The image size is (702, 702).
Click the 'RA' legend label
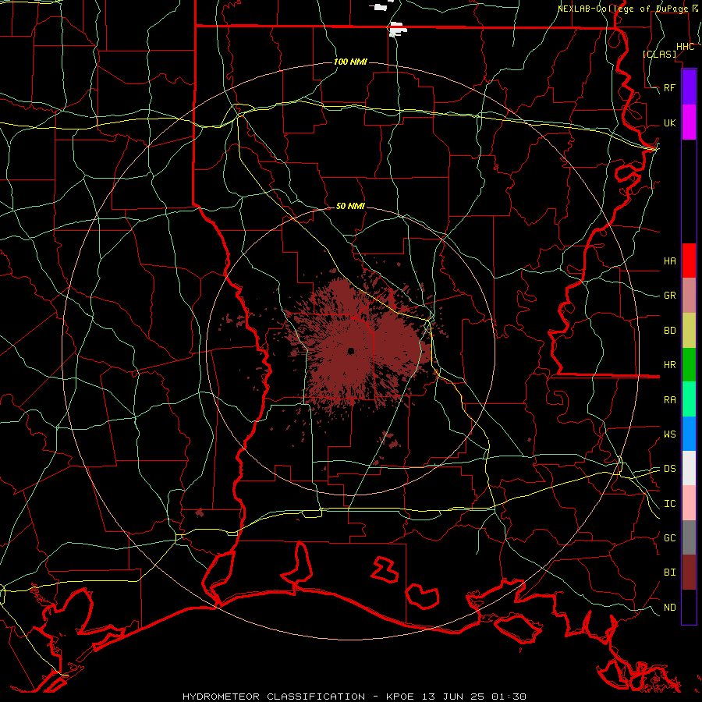tap(669, 400)
